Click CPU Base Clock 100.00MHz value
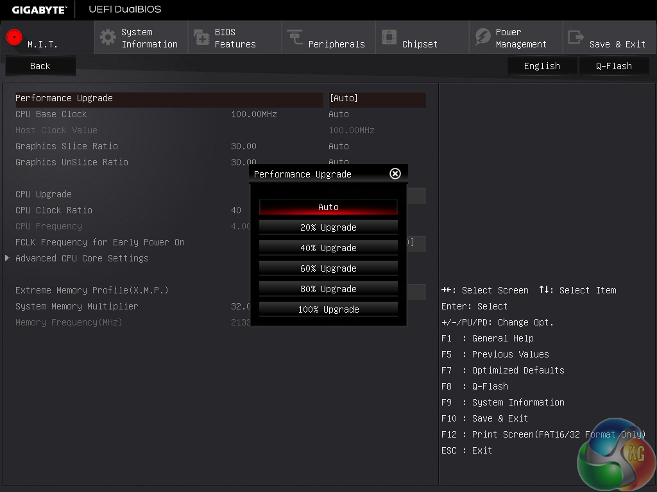This screenshot has height=492, width=657. [254, 114]
